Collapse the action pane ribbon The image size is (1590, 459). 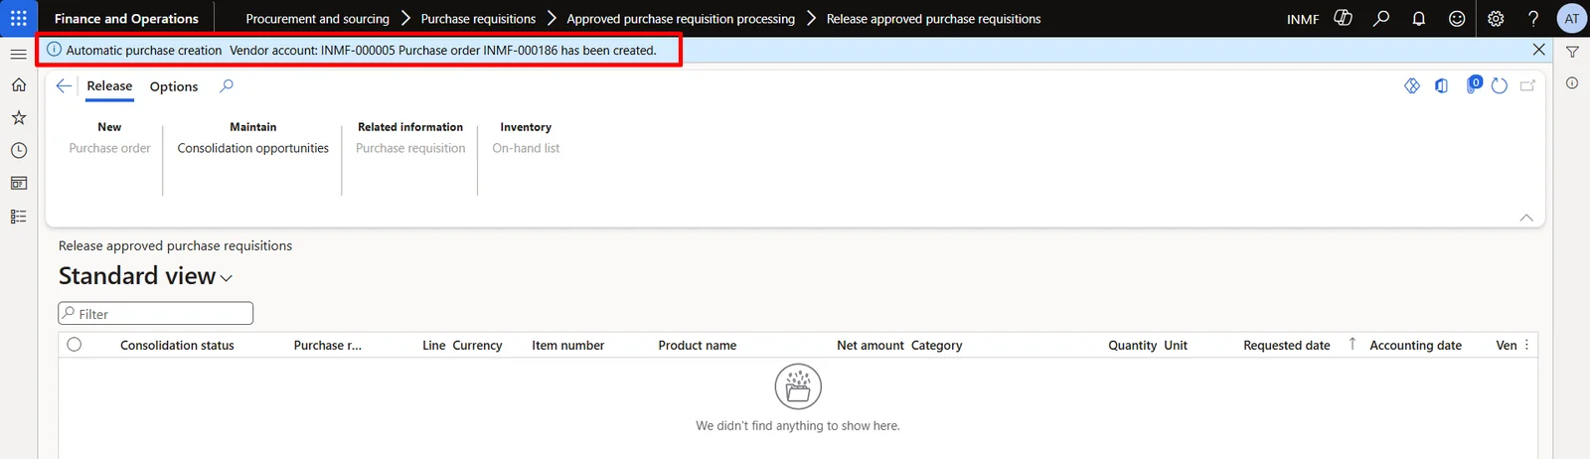(x=1526, y=218)
